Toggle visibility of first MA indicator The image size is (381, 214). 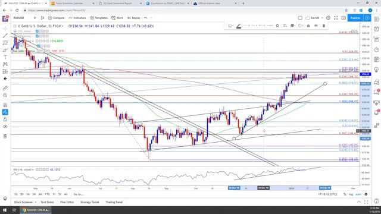(x=37, y=32)
